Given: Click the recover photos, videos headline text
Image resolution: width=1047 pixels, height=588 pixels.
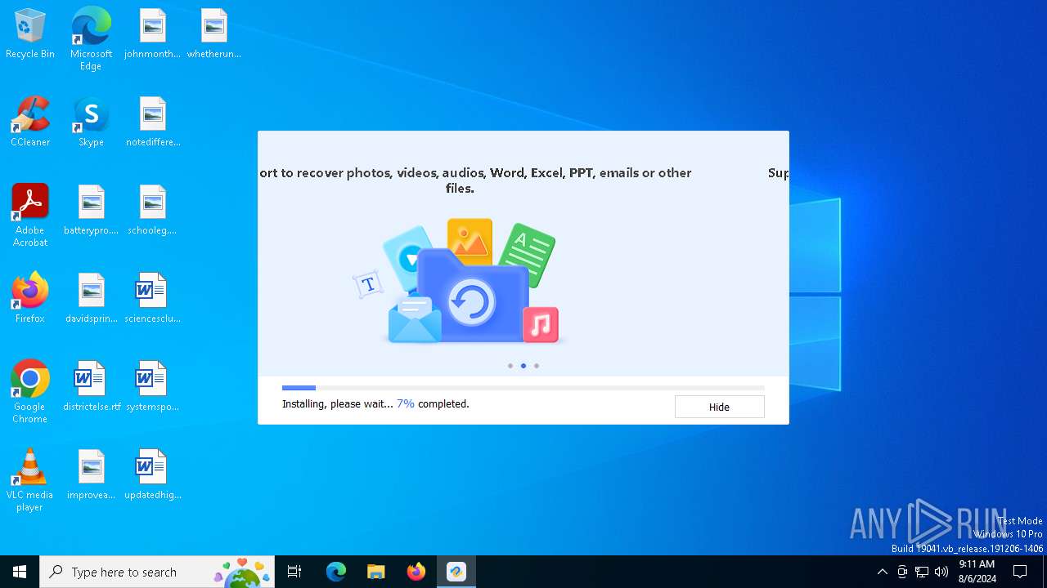Looking at the screenshot, I should click(x=475, y=180).
